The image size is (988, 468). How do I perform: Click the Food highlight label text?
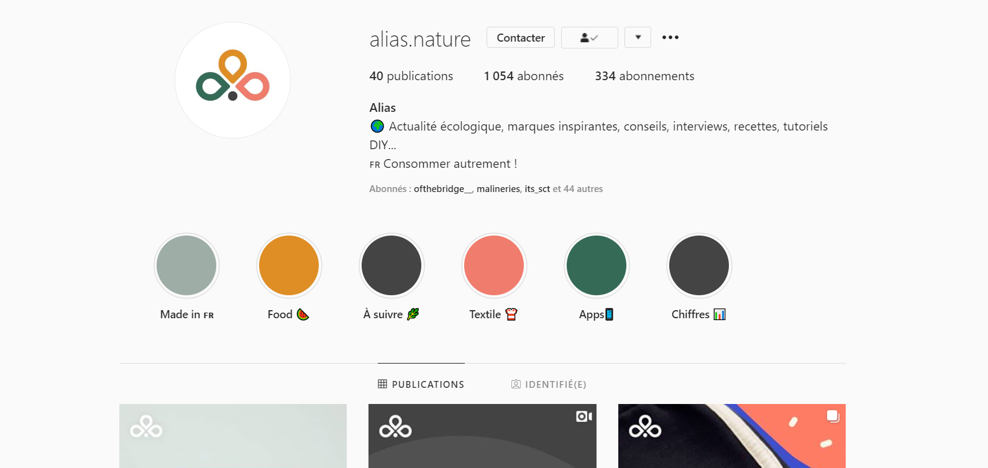288,314
